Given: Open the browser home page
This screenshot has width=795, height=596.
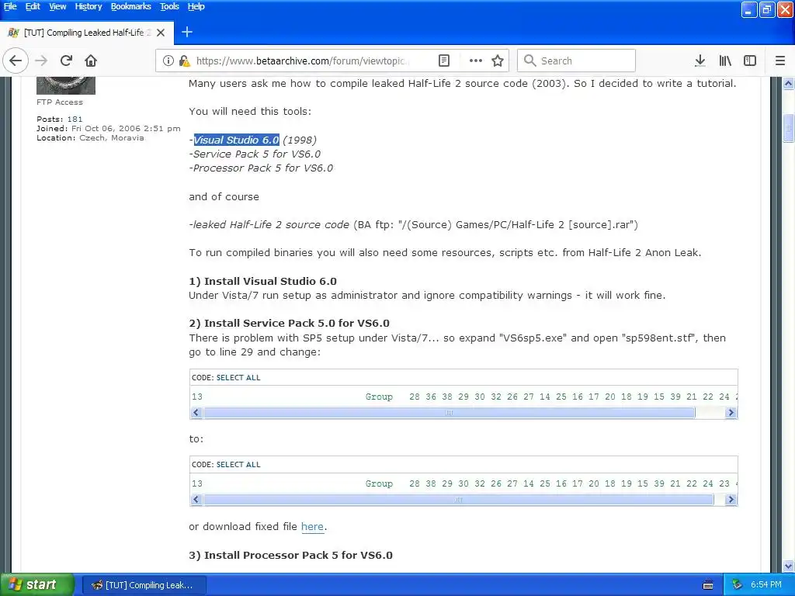Looking at the screenshot, I should pyautogui.click(x=91, y=61).
